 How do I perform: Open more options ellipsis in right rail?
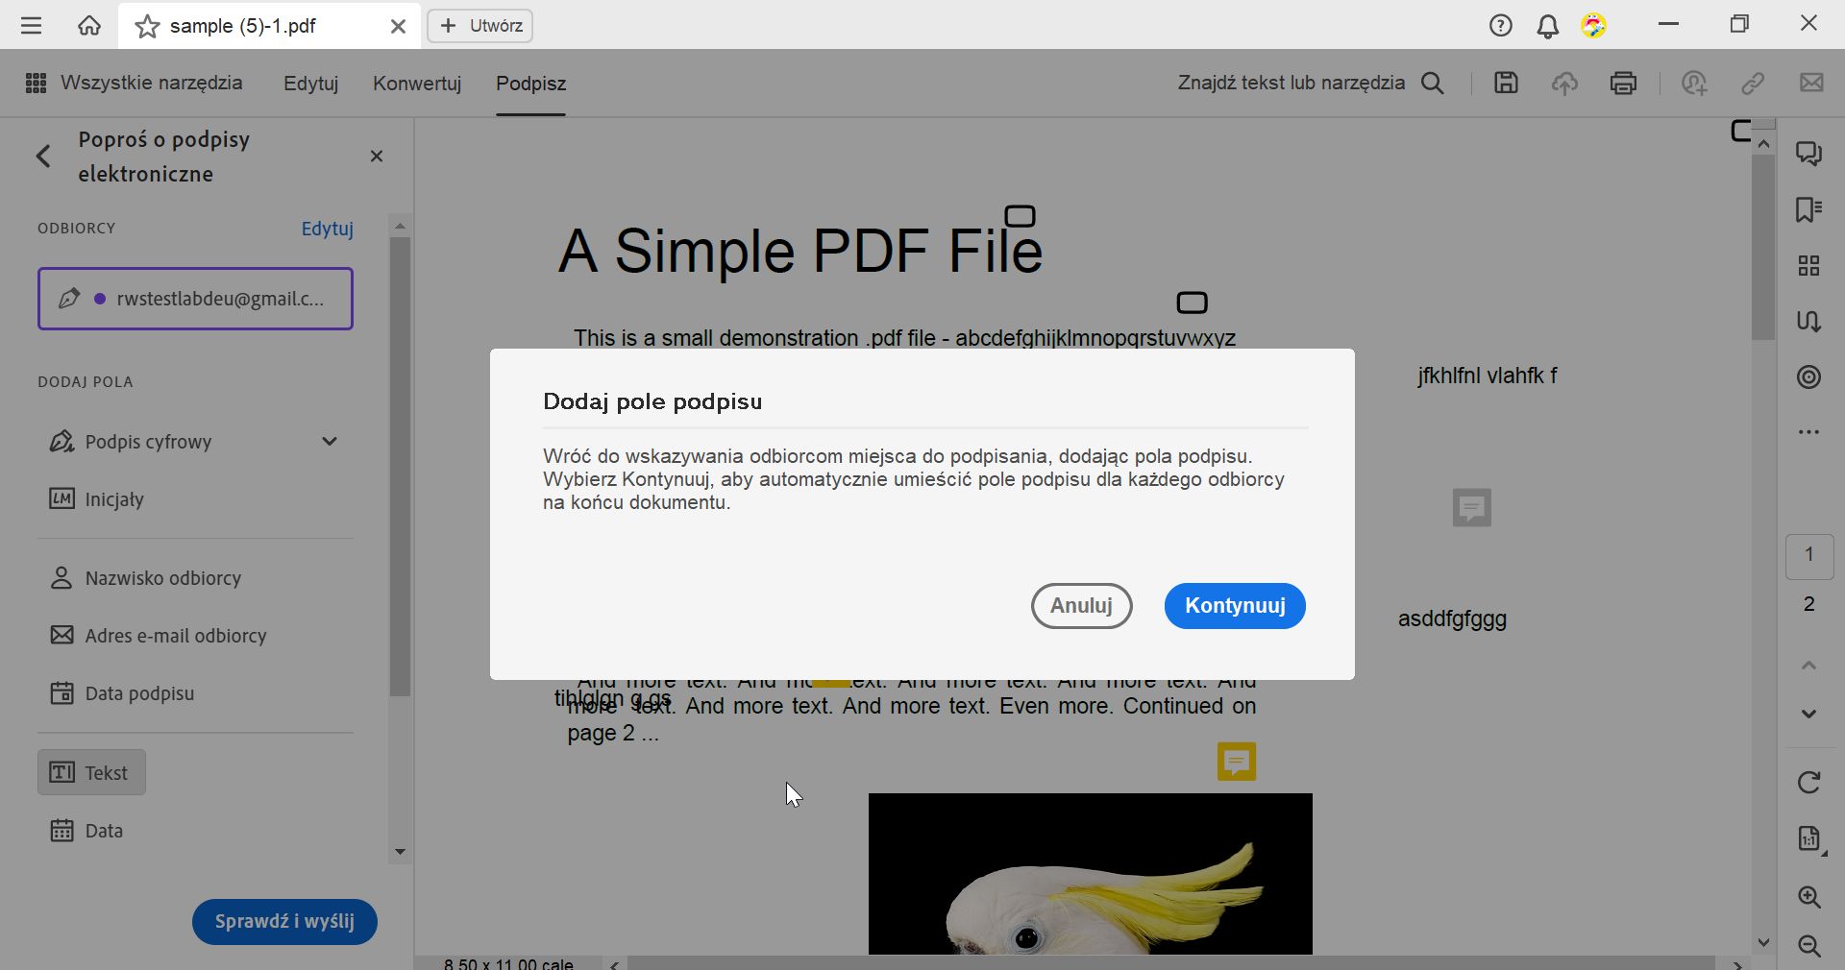pos(1809,432)
